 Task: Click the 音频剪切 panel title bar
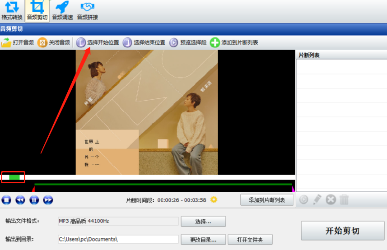click(x=193, y=29)
